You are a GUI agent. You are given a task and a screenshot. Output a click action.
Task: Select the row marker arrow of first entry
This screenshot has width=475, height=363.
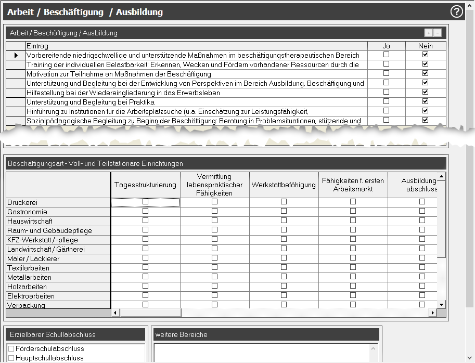point(16,55)
